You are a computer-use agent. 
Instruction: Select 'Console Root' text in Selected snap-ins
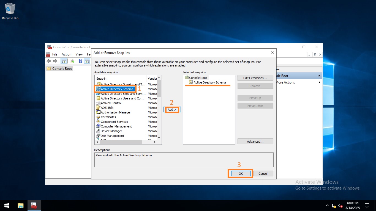pyautogui.click(x=198, y=78)
